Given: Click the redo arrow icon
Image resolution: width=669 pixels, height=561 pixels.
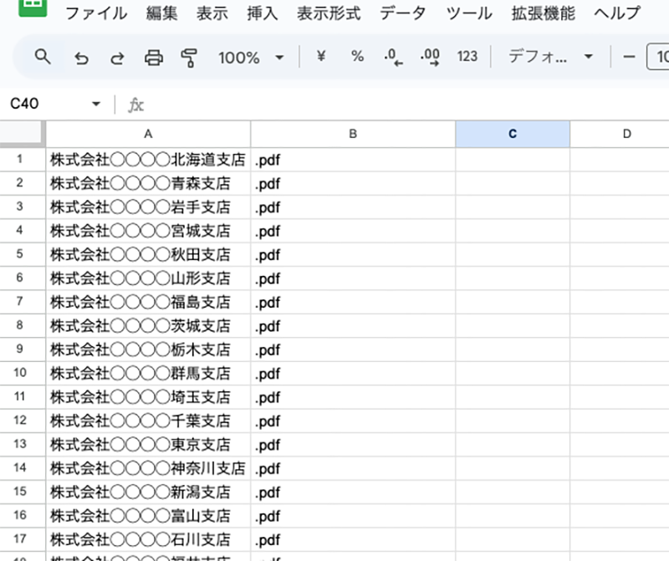Looking at the screenshot, I should pos(117,57).
